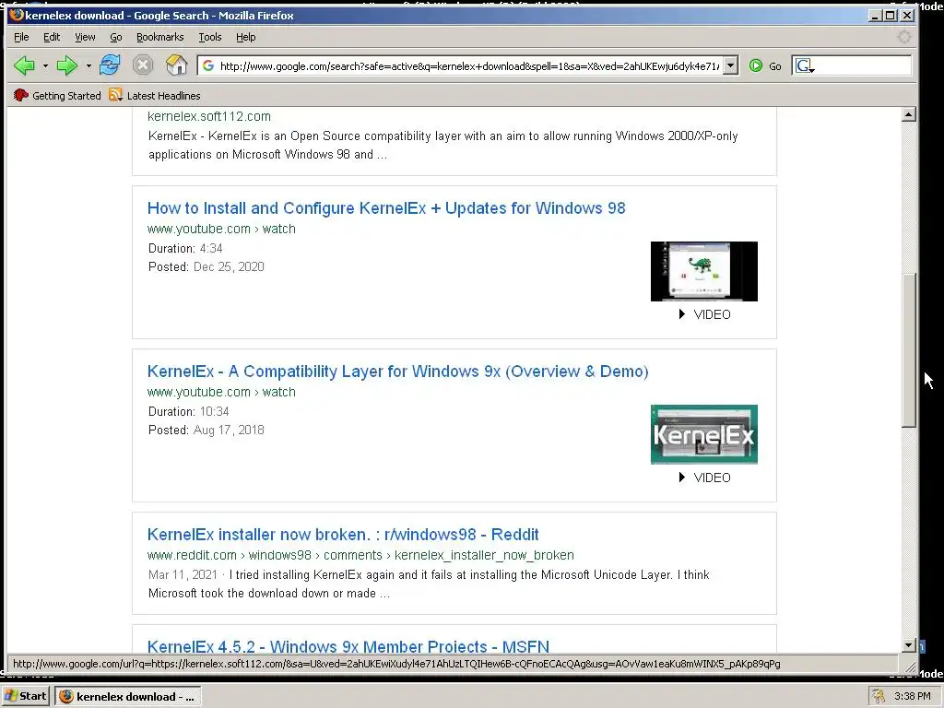The image size is (944, 708).
Task: Open the Back history dropdown arrow
Action: pyautogui.click(x=45, y=65)
